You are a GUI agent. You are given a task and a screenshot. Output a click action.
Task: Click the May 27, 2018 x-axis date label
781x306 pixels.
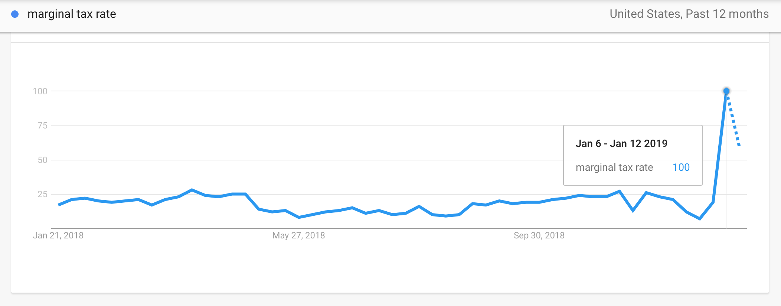point(299,235)
